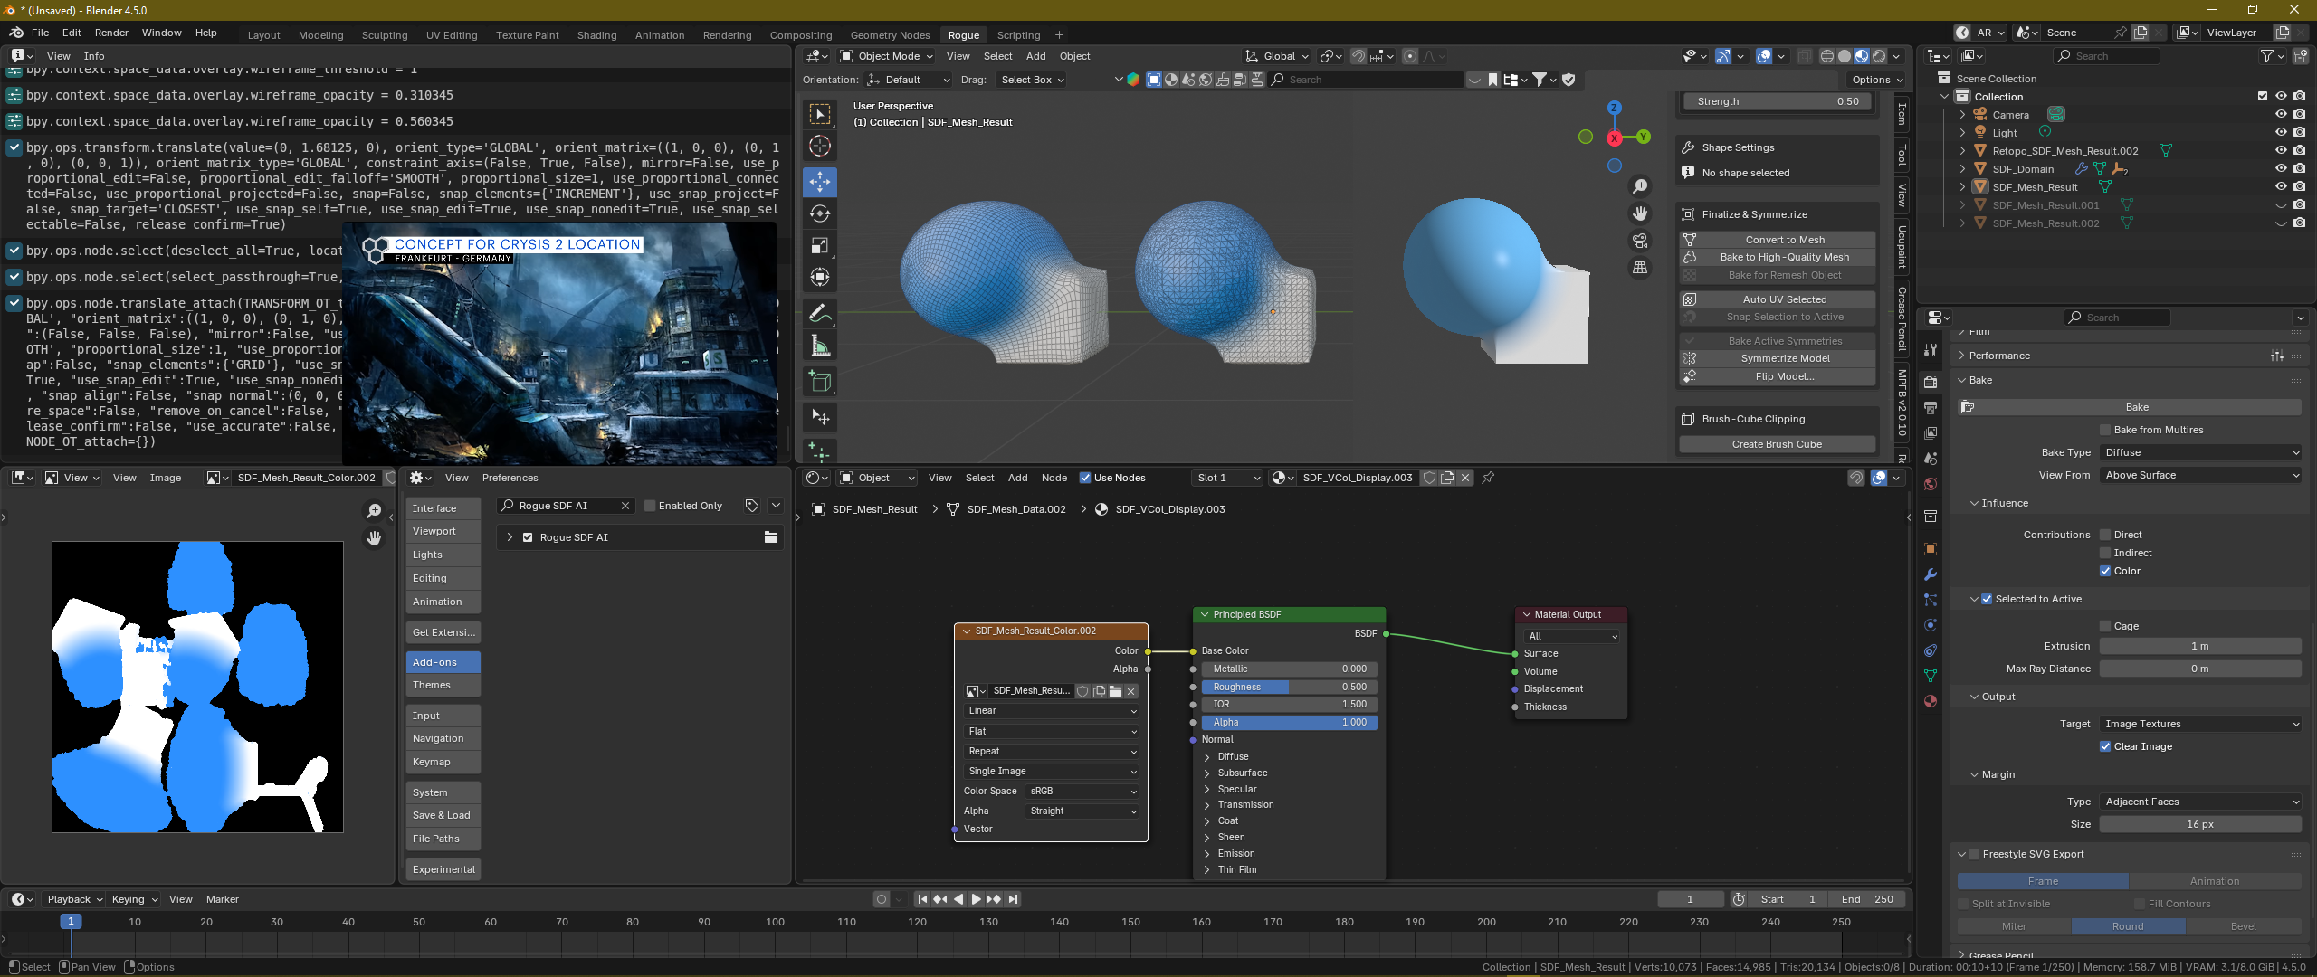The height and width of the screenshot is (977, 2317).
Task: Adjust the Alpha slider in Principled BSDF
Action: (x=1290, y=722)
